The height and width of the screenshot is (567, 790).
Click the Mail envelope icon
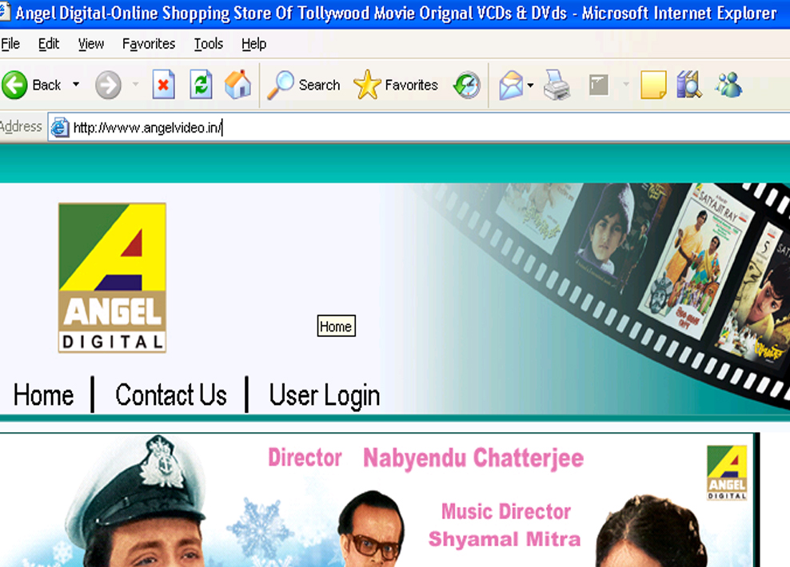click(511, 85)
